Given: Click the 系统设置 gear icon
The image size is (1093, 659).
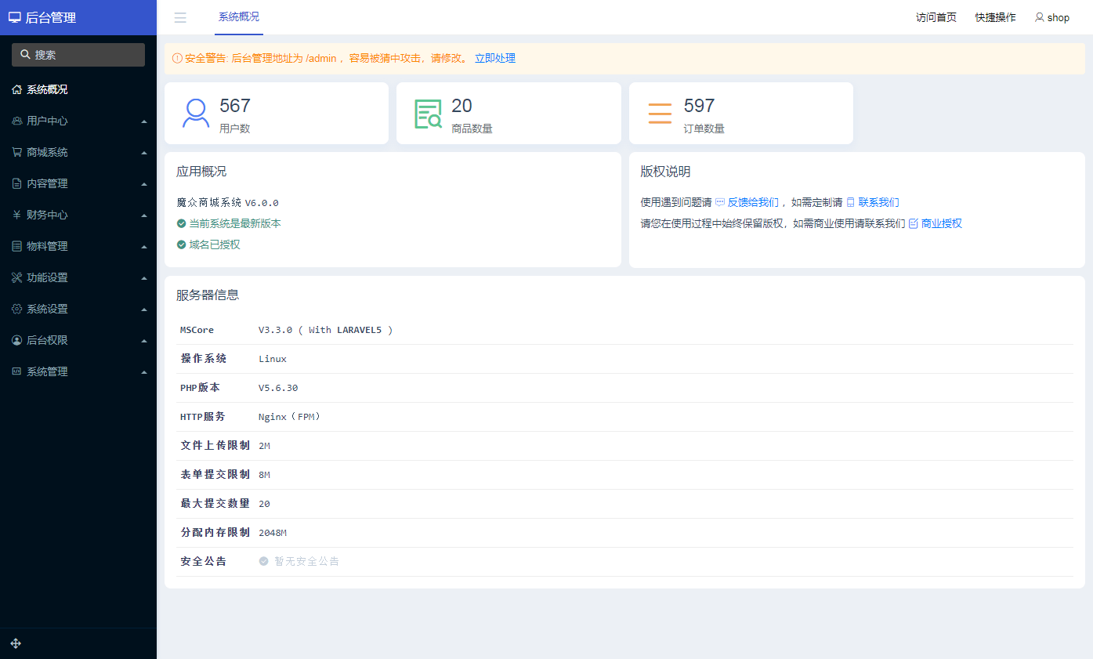Looking at the screenshot, I should coord(17,309).
